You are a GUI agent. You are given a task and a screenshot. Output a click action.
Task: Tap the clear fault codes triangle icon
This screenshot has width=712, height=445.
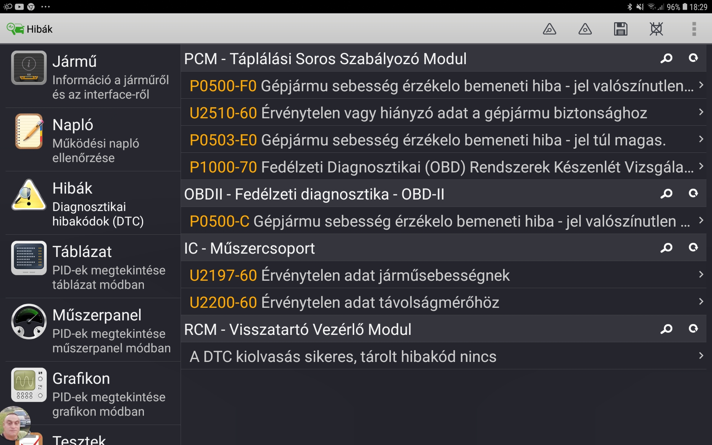[x=585, y=29]
